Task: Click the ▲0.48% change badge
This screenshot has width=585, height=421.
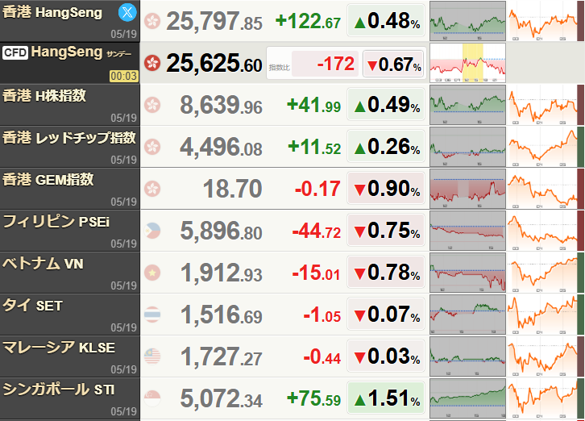Action: point(386,20)
